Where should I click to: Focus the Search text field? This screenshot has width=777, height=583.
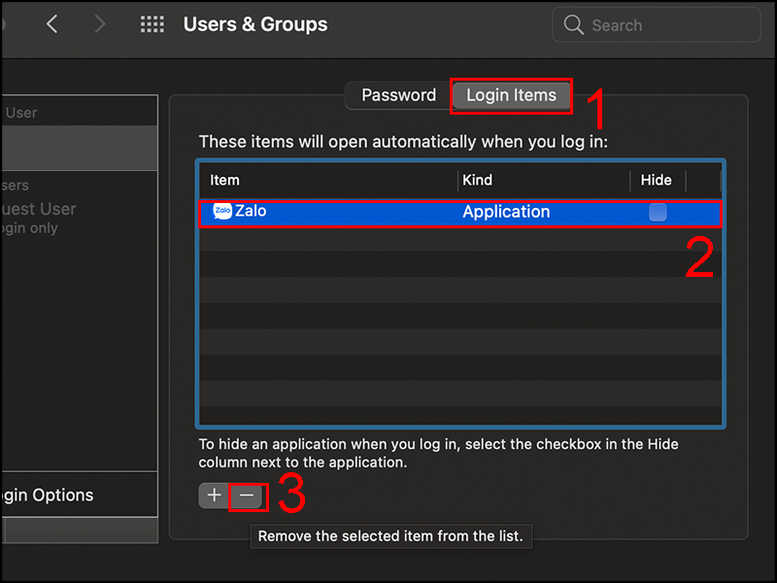670,25
